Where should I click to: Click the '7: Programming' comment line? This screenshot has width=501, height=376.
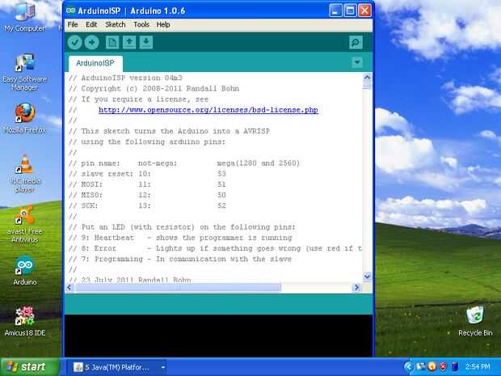tap(180, 259)
